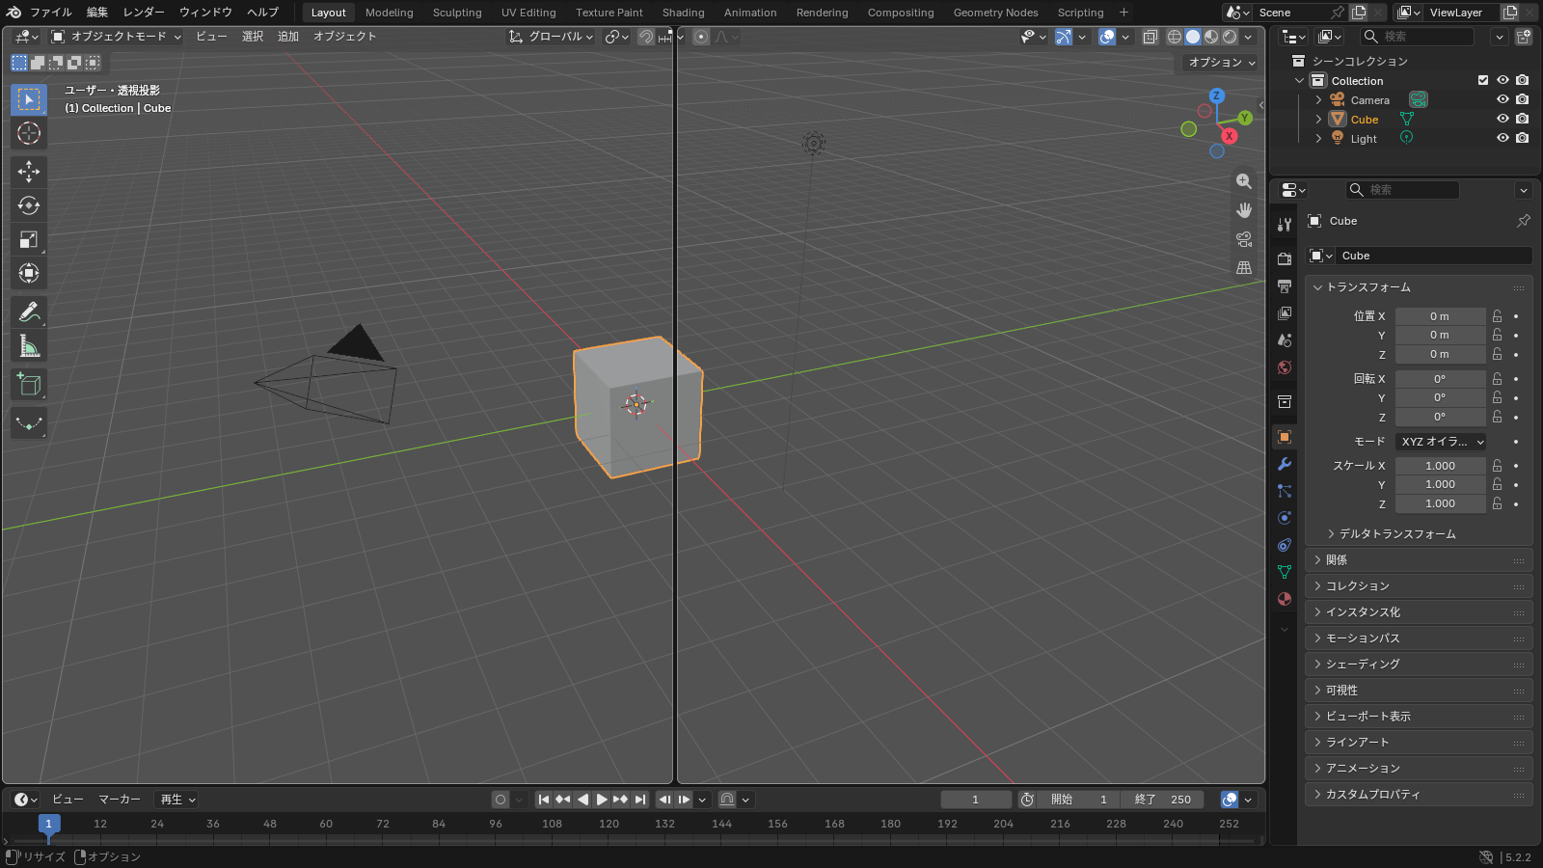The width and height of the screenshot is (1543, 868).
Task: Jump to the first frame
Action: pos(544,800)
